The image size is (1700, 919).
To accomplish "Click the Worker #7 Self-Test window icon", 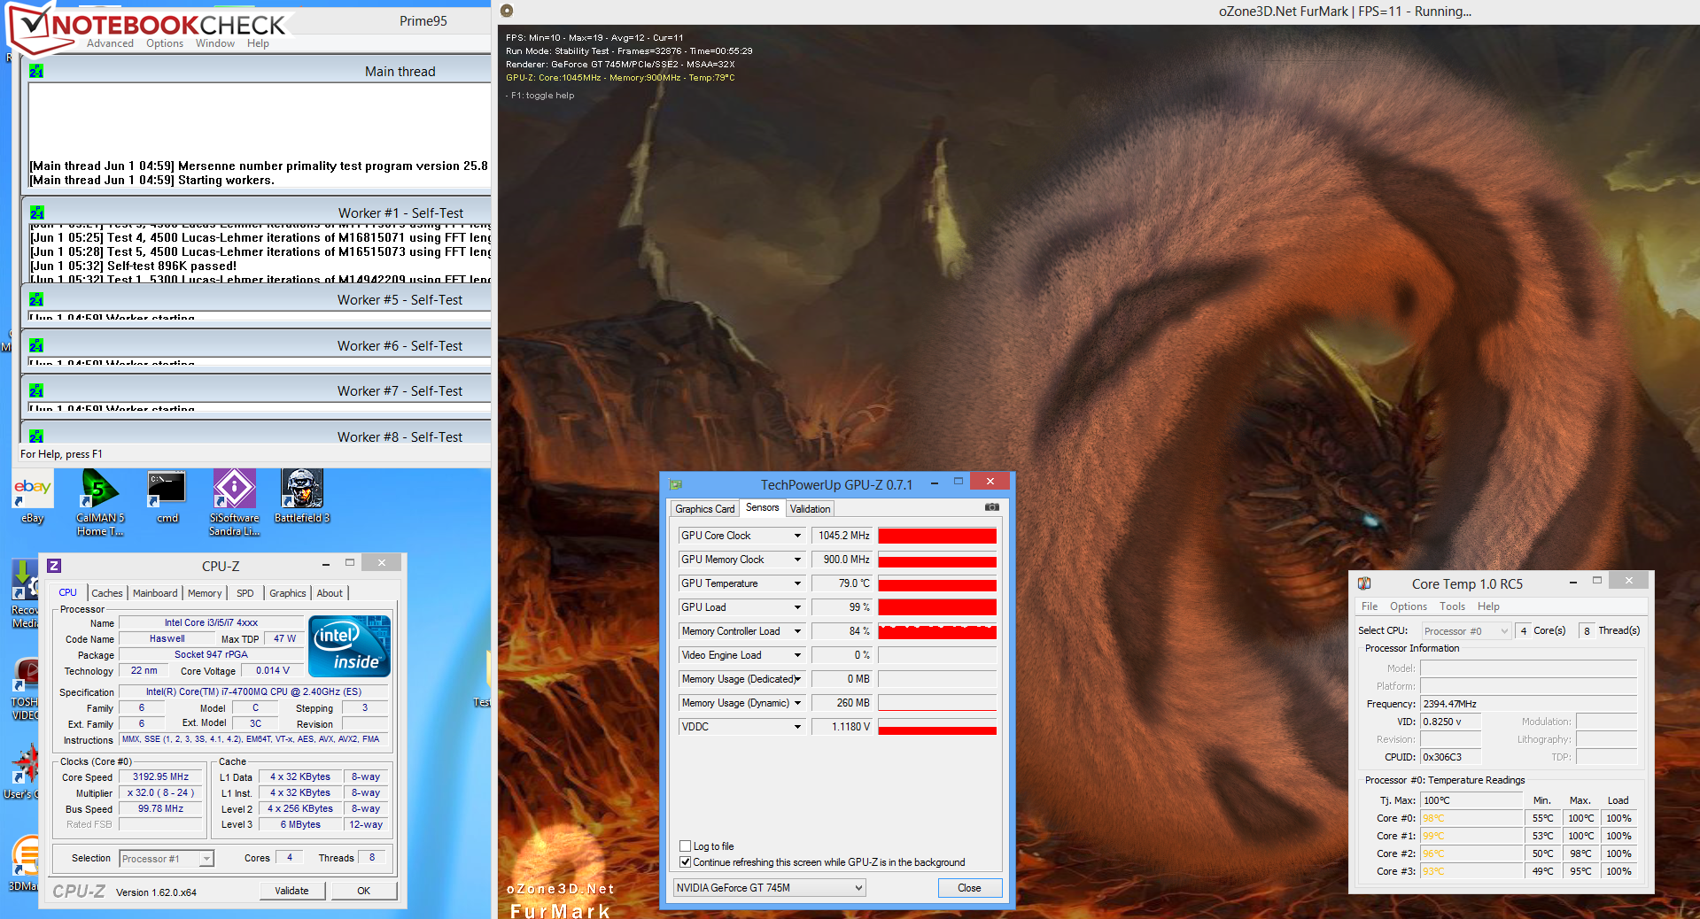I will [x=36, y=390].
